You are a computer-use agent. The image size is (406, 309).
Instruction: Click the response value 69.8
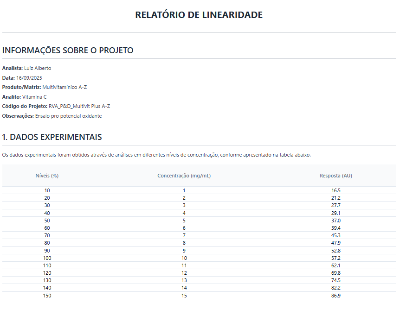tap(335, 273)
